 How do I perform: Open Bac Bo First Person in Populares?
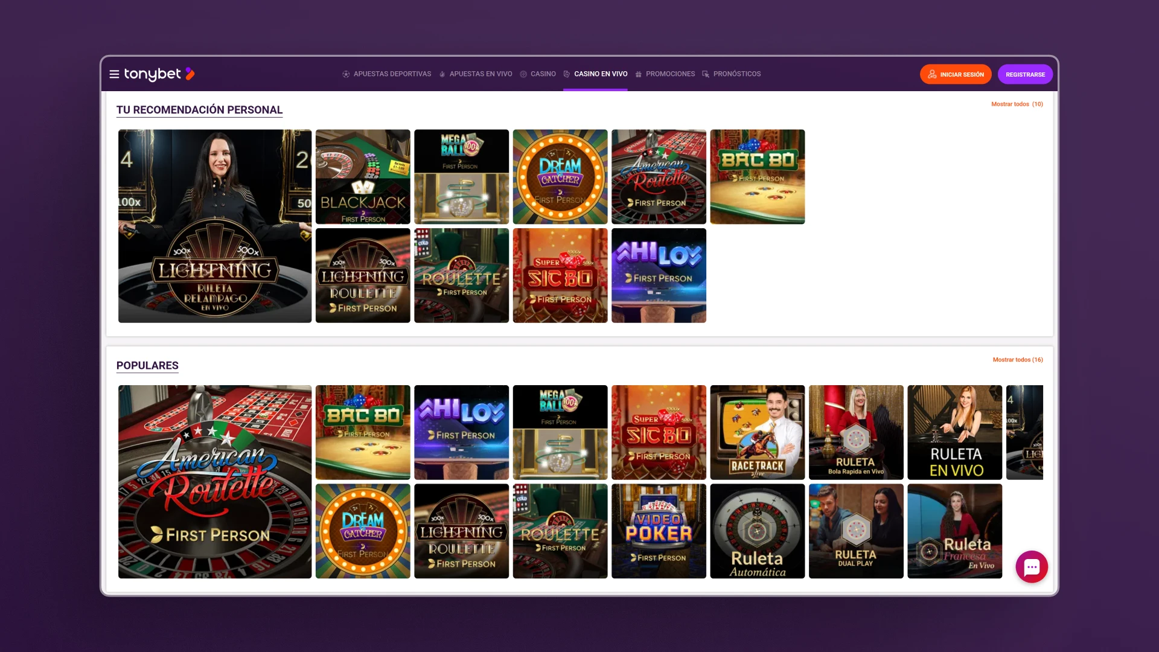[363, 432]
